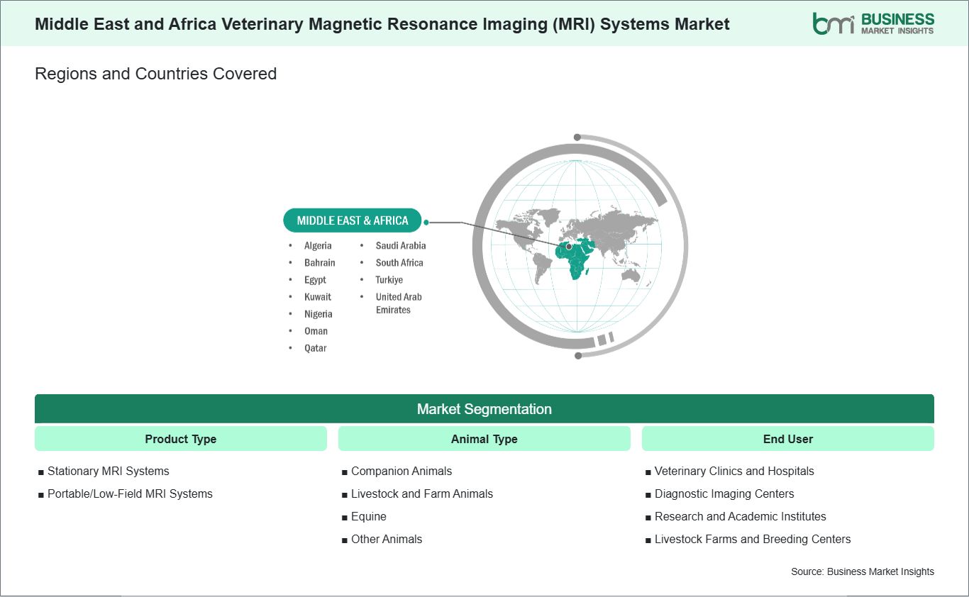This screenshot has height=597, width=969.
Task: Click the 'South Africa' country entry
Action: 399,263
